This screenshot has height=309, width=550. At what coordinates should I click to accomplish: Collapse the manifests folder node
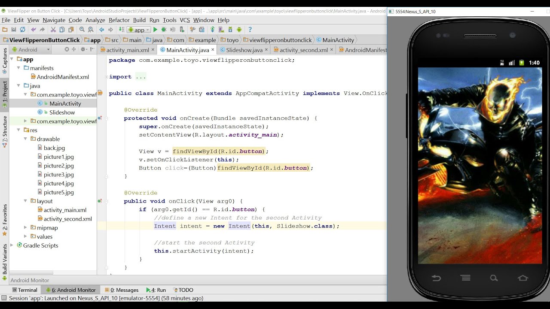[x=18, y=68]
